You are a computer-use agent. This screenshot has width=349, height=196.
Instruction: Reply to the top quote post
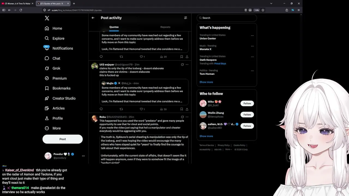click(x=101, y=57)
